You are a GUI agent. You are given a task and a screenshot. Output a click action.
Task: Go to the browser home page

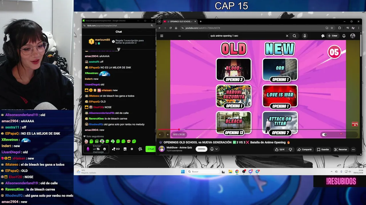176,28
